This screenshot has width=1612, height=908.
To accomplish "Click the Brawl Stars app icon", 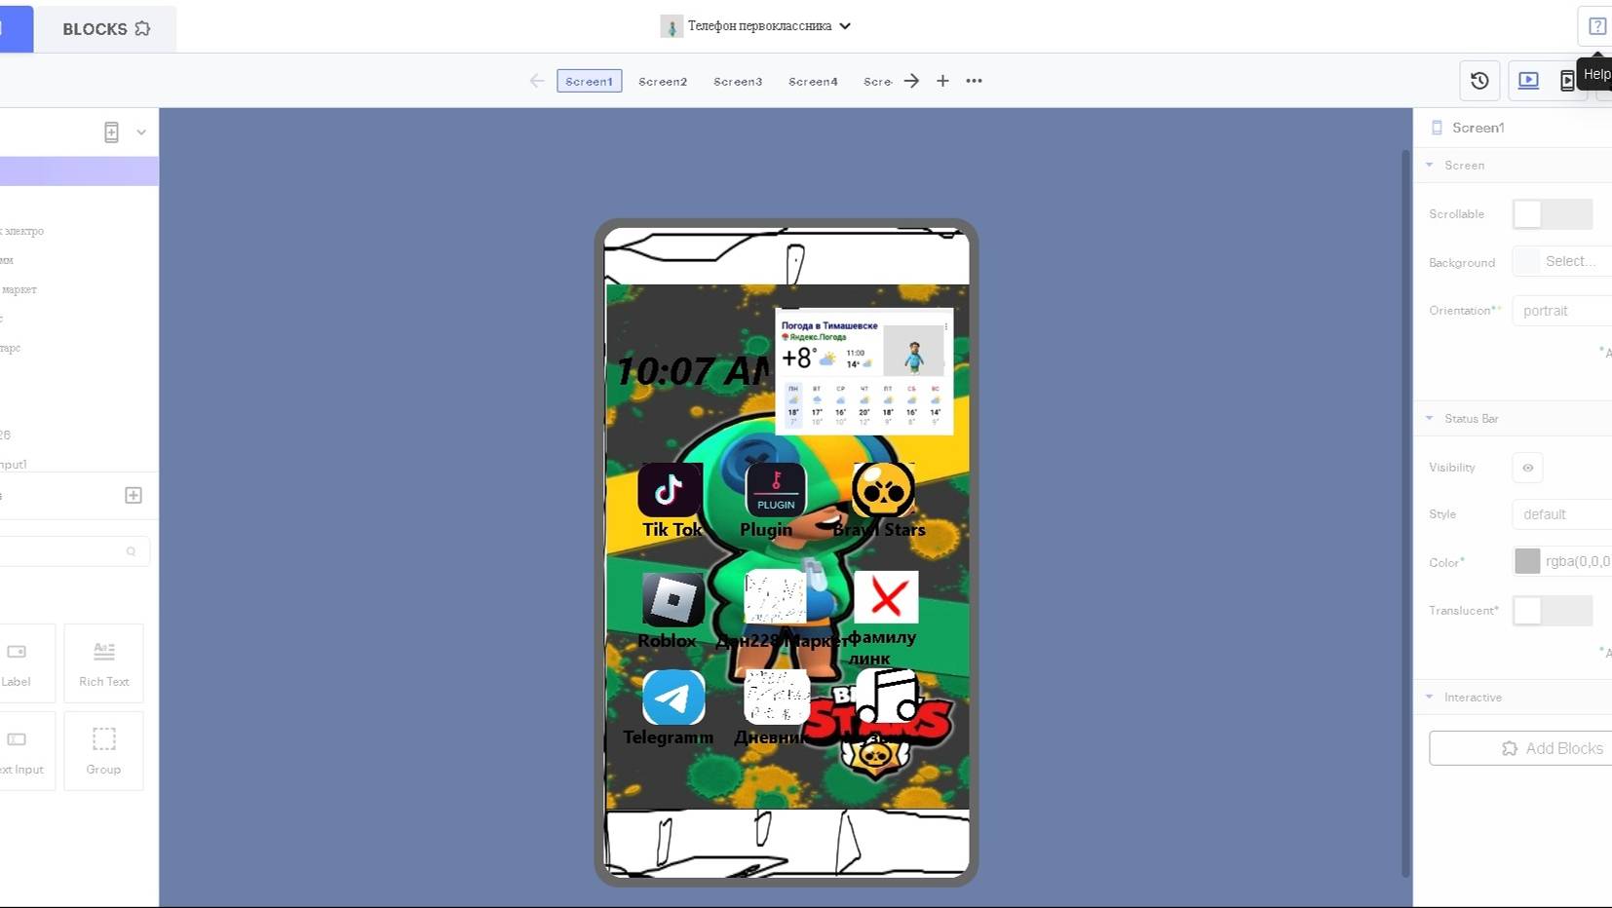I will click(x=883, y=489).
